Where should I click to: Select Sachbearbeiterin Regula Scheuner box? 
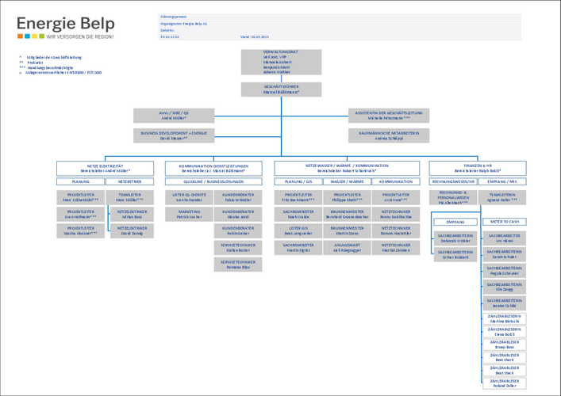[x=505, y=271]
